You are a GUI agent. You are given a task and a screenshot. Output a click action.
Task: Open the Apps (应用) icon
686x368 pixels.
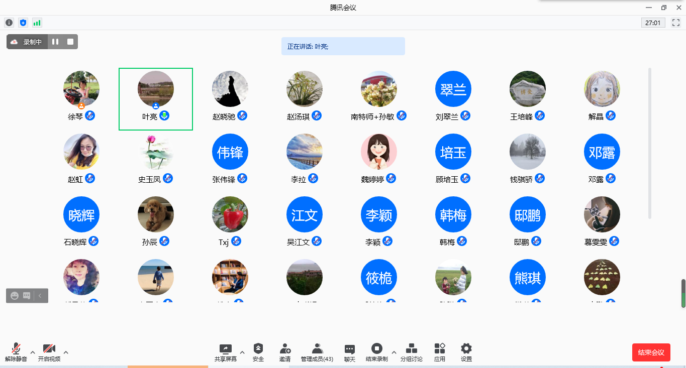click(440, 352)
